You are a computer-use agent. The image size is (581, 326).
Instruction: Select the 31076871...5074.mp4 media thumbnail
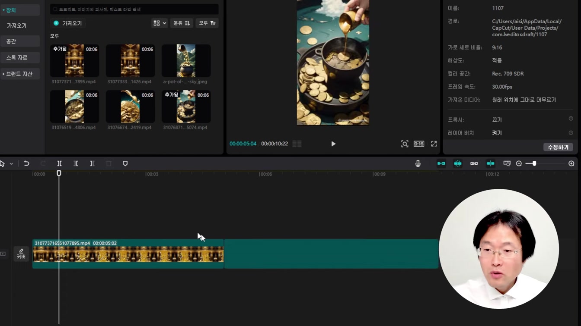coord(186,107)
